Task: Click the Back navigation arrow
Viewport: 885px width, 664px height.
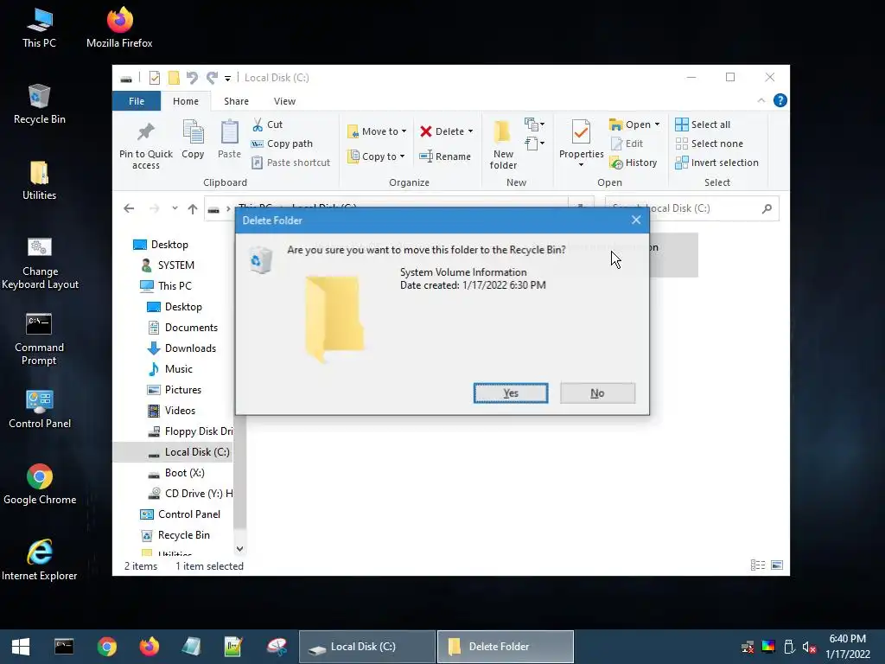Action: click(129, 208)
